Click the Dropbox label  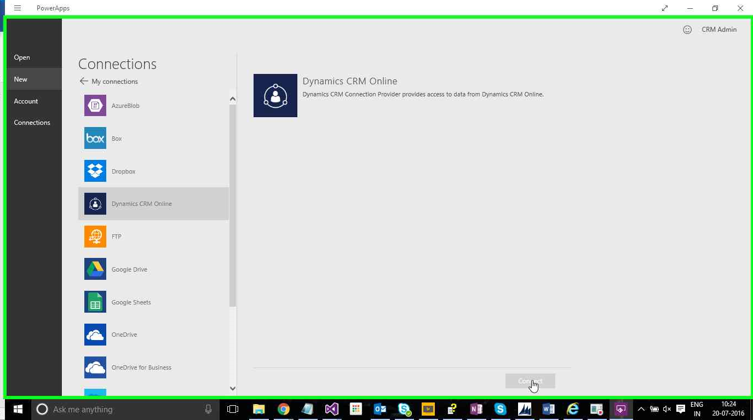(123, 171)
